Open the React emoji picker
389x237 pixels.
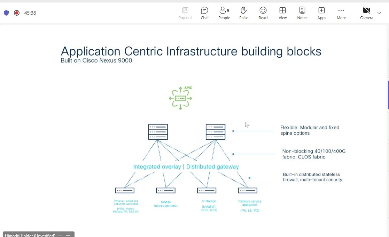263,13
